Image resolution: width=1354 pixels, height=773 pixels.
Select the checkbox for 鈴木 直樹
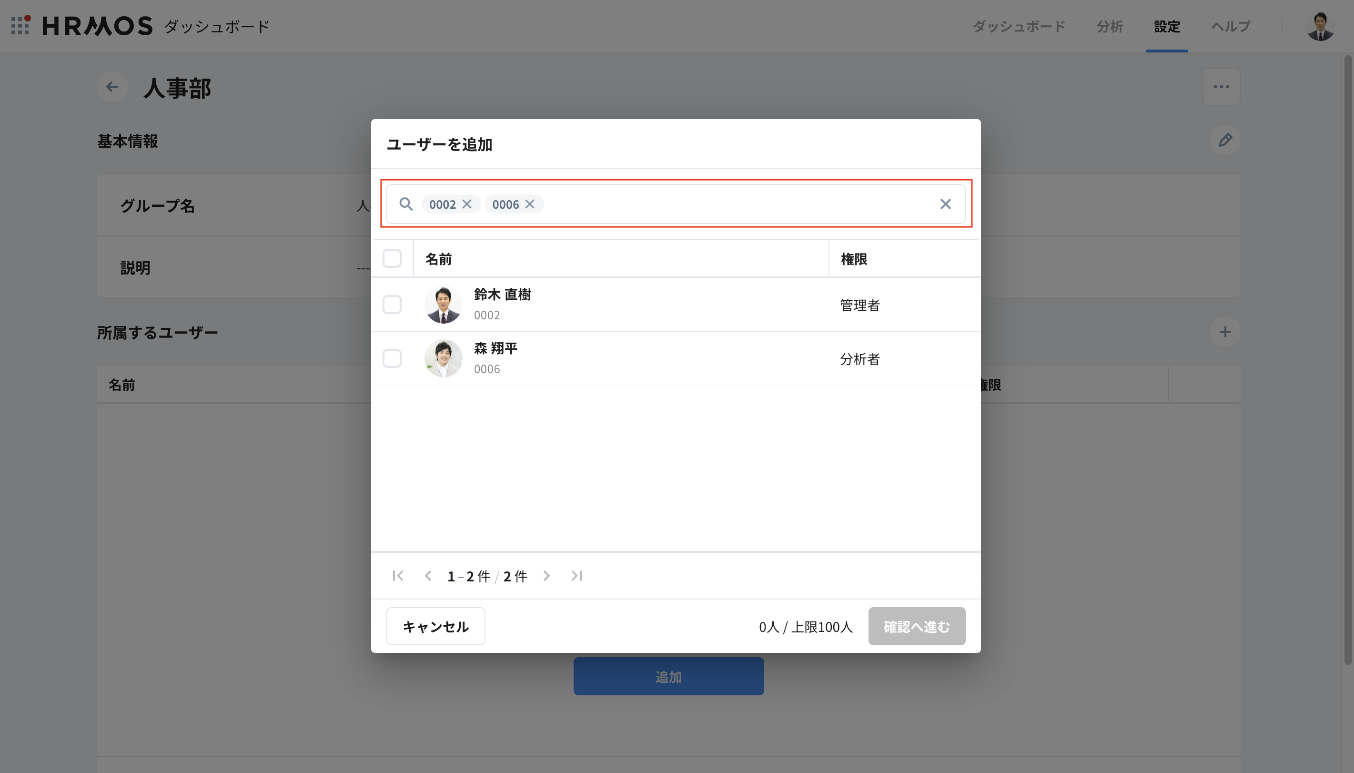(392, 305)
